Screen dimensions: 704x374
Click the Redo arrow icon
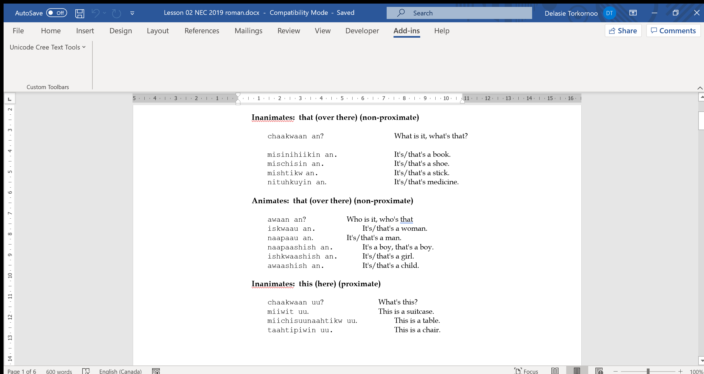[116, 13]
